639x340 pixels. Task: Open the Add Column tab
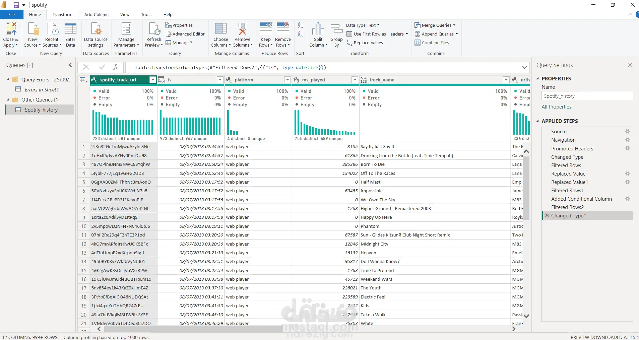(x=97, y=14)
